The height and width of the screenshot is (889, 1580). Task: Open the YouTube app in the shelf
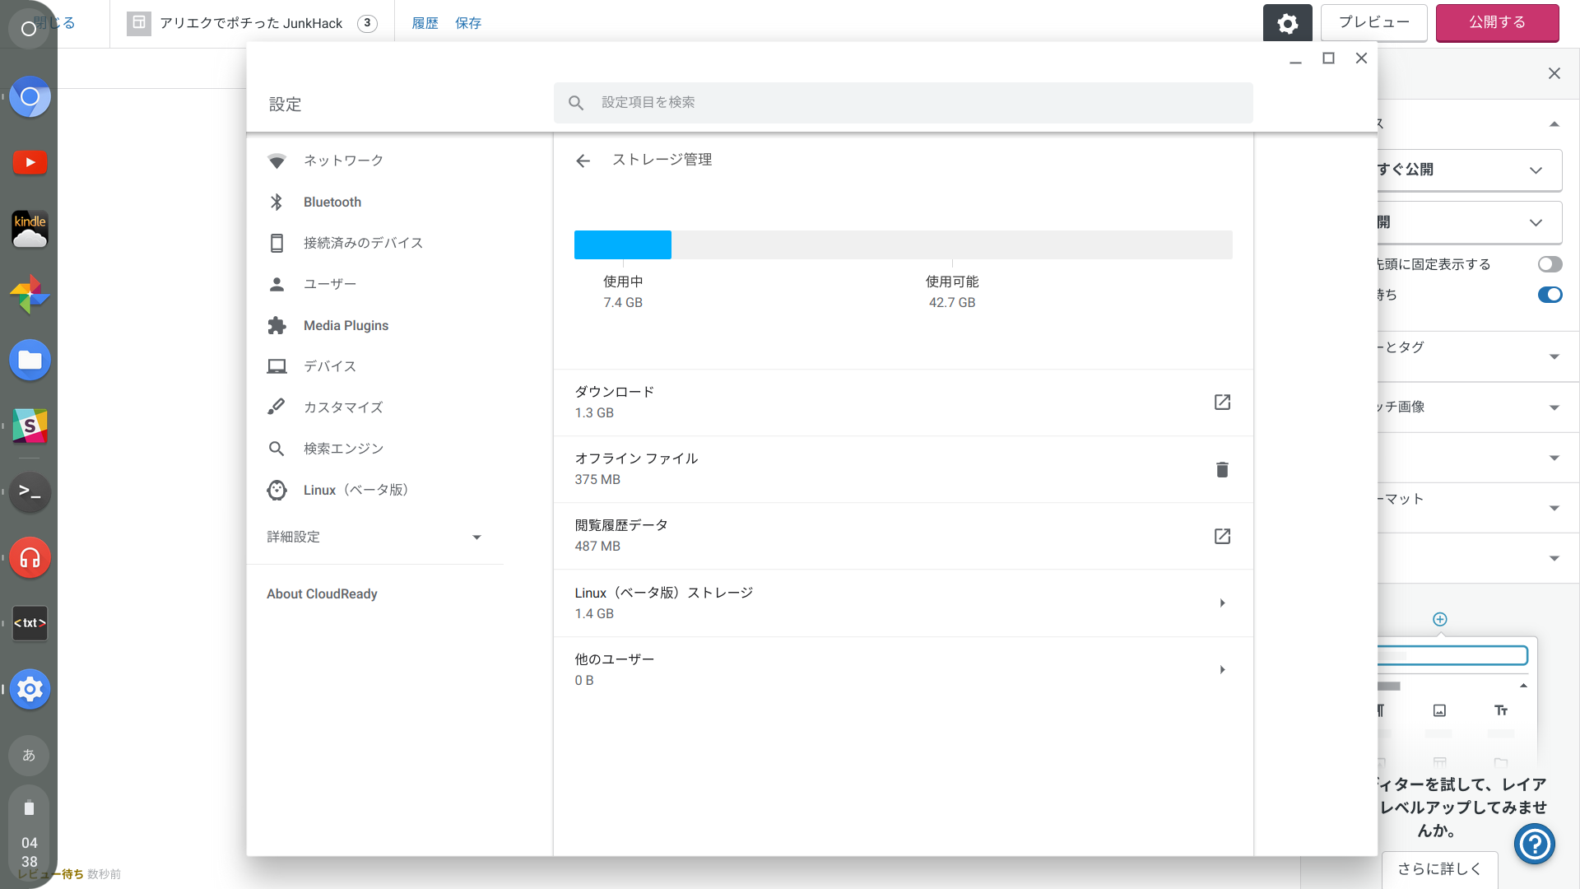[30, 162]
